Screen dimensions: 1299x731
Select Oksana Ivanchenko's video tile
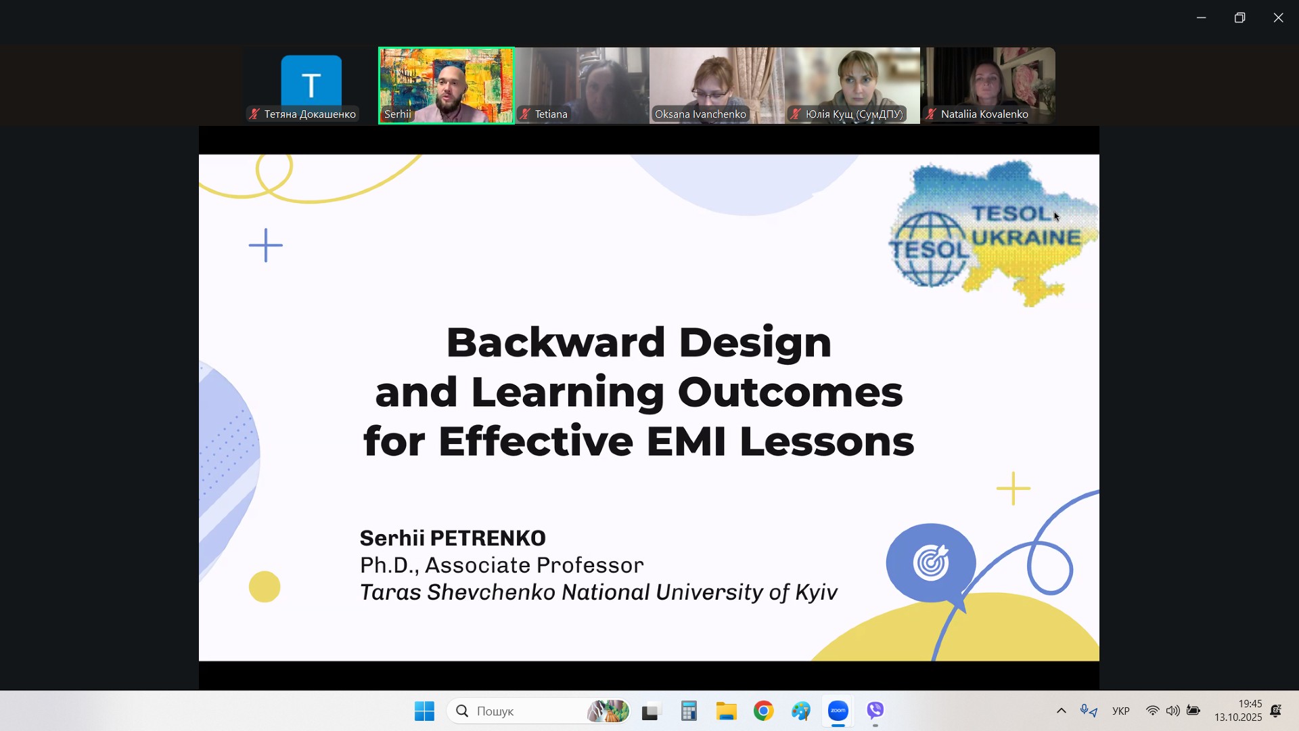tap(717, 85)
